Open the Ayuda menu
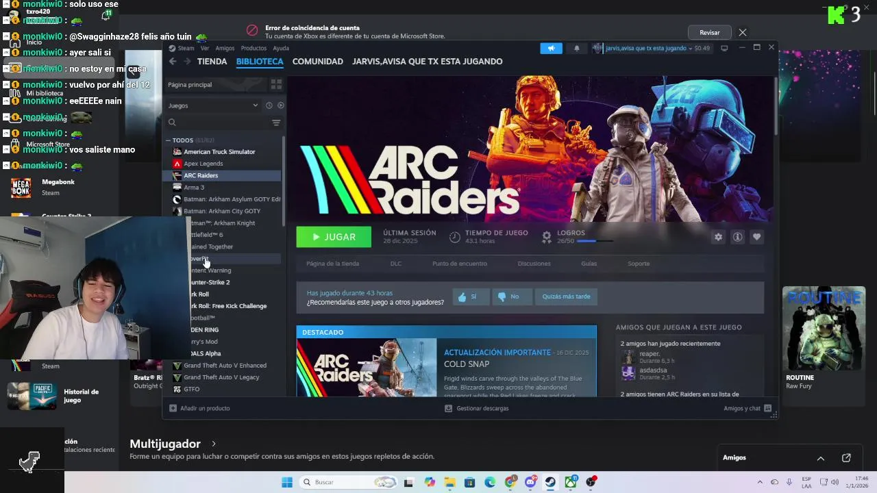 click(281, 48)
